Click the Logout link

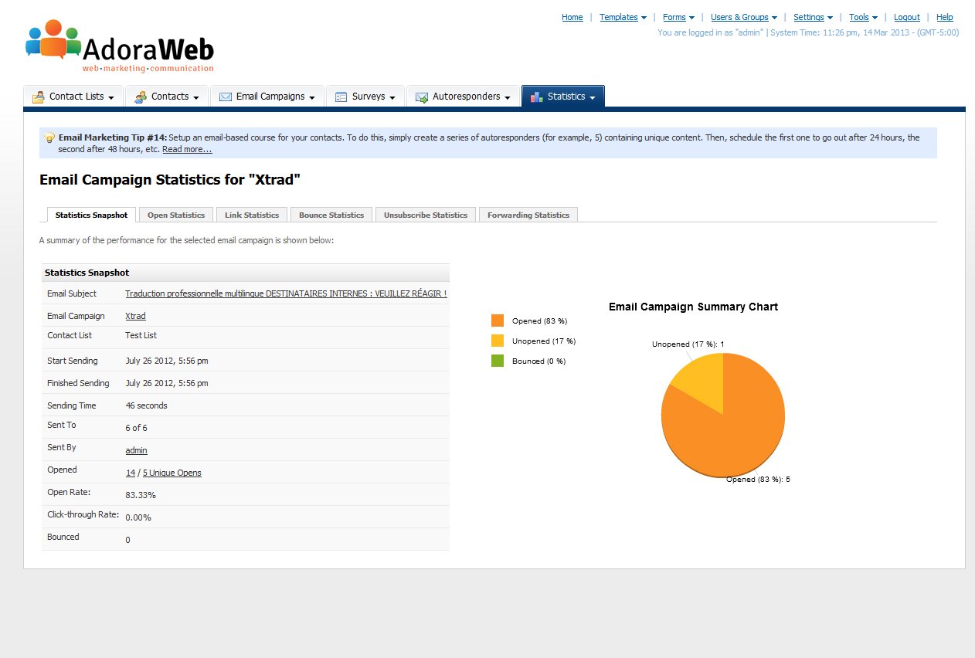(x=906, y=17)
